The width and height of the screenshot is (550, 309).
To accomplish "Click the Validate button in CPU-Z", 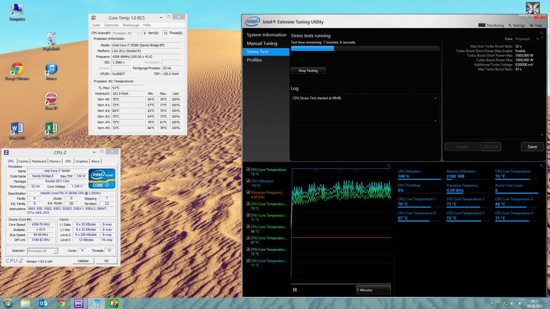I will (x=83, y=261).
